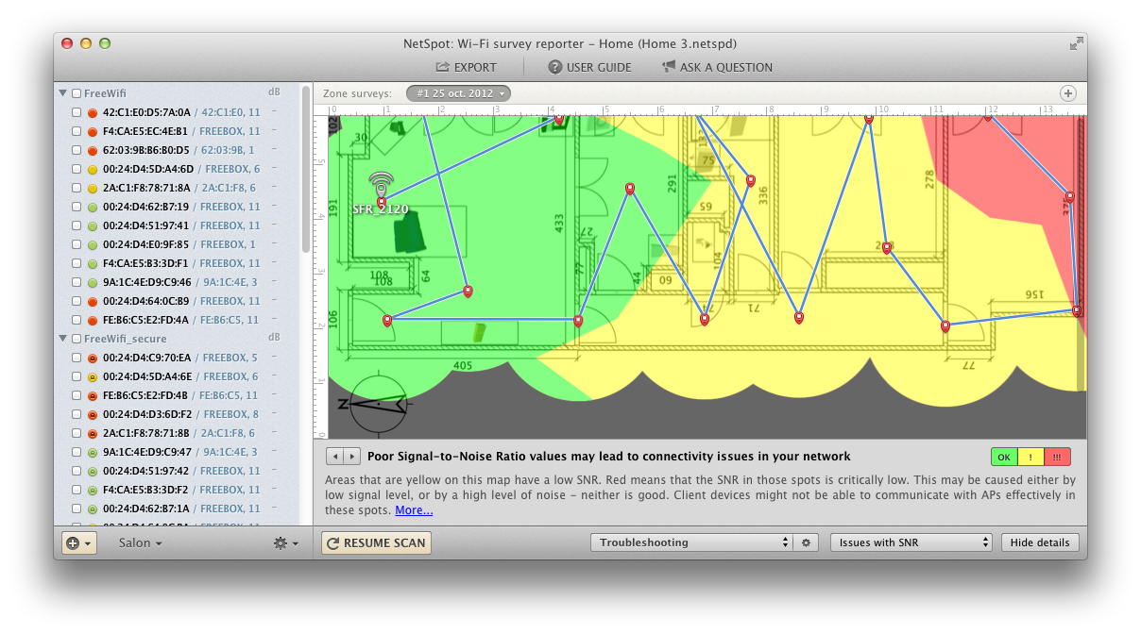Select checkbox for 00:24:D4:C9:70:EA

(77, 358)
